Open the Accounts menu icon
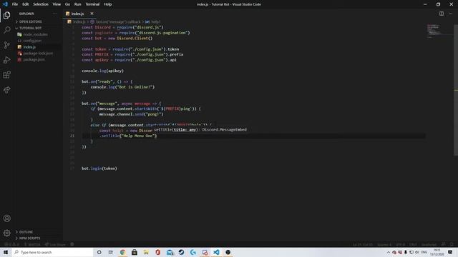458x257 pixels. pyautogui.click(x=6, y=218)
